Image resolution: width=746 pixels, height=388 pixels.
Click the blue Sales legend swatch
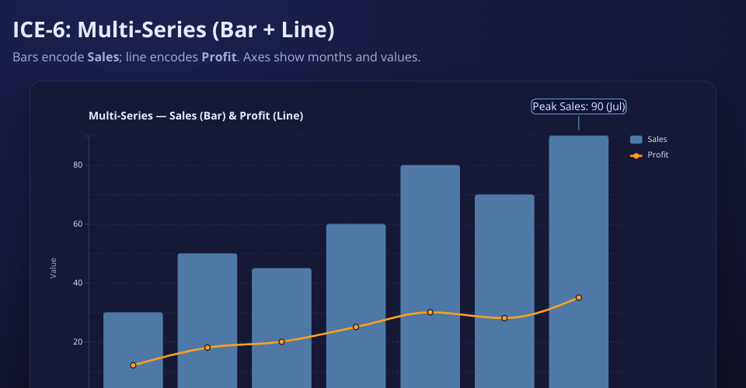(636, 140)
